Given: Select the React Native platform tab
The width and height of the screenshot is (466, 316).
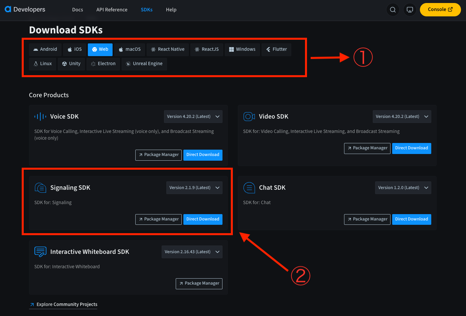Looking at the screenshot, I should [x=168, y=49].
